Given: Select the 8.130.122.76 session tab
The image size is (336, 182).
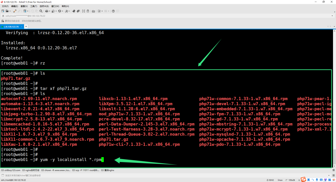Looking at the screenshot, I should 11,26.
